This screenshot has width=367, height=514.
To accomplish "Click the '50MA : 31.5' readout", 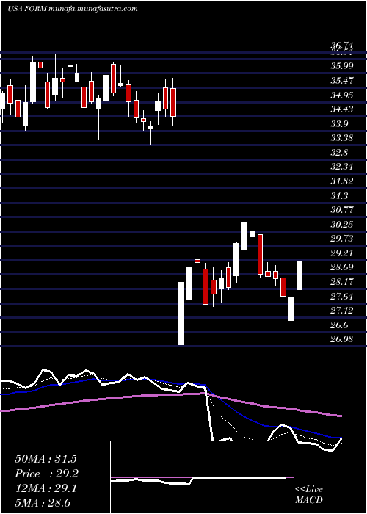I will [46, 459].
